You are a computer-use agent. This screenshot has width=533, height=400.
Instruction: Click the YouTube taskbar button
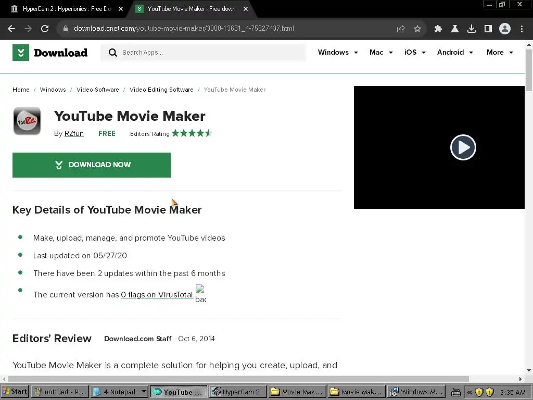[178, 392]
